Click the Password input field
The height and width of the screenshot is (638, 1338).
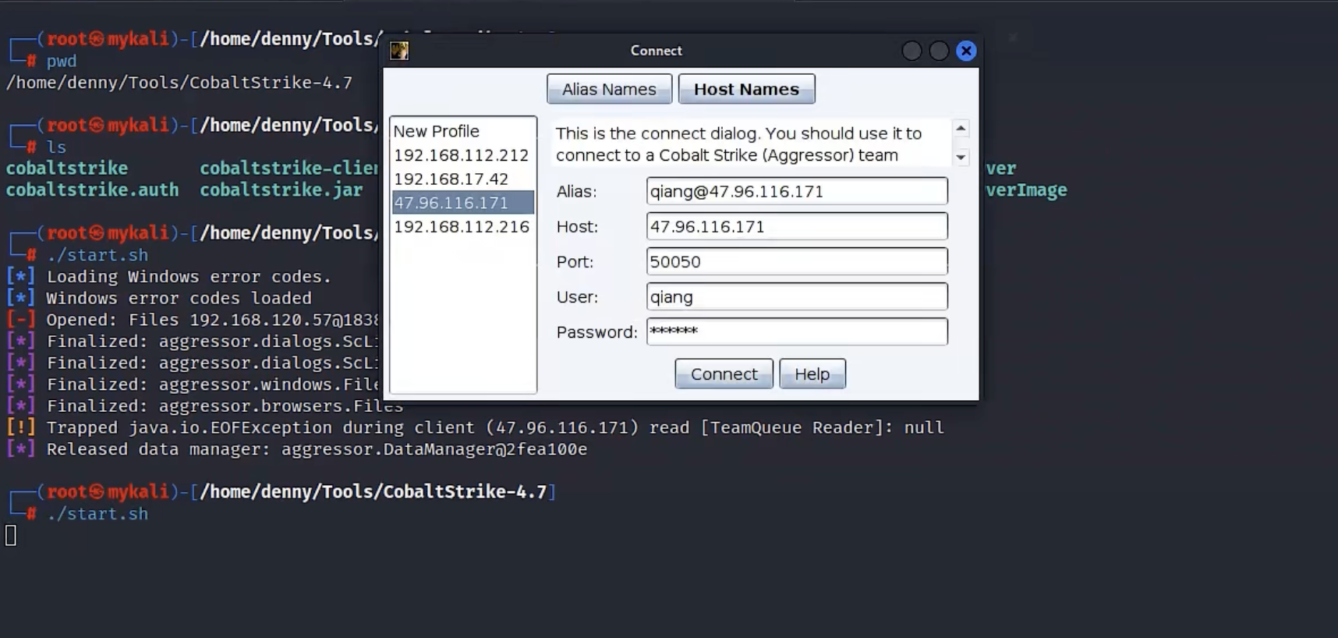pos(797,331)
